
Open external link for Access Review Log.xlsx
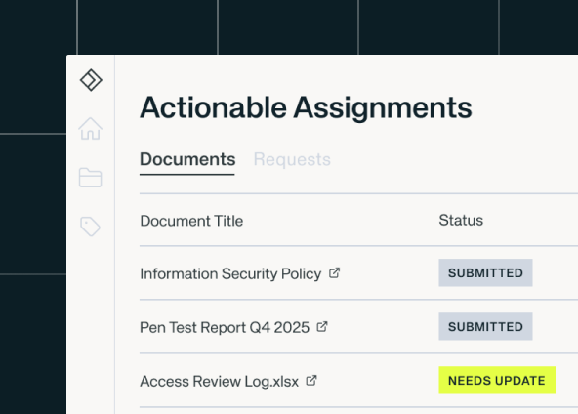pos(311,381)
